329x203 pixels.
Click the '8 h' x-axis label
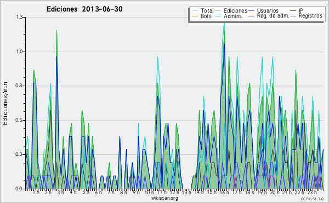click(x=123, y=192)
